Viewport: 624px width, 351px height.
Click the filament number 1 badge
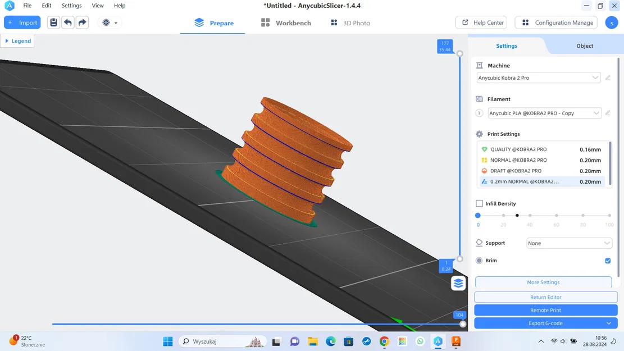tap(479, 113)
